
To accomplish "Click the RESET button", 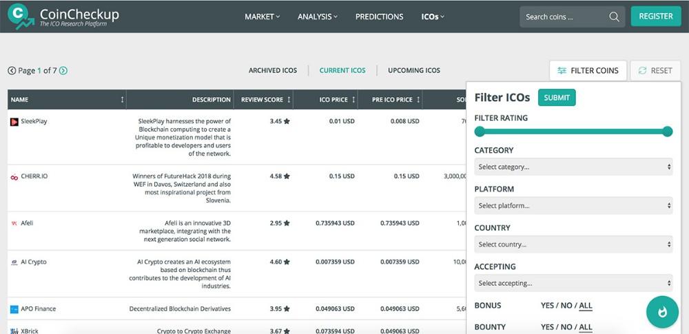I will point(656,71).
